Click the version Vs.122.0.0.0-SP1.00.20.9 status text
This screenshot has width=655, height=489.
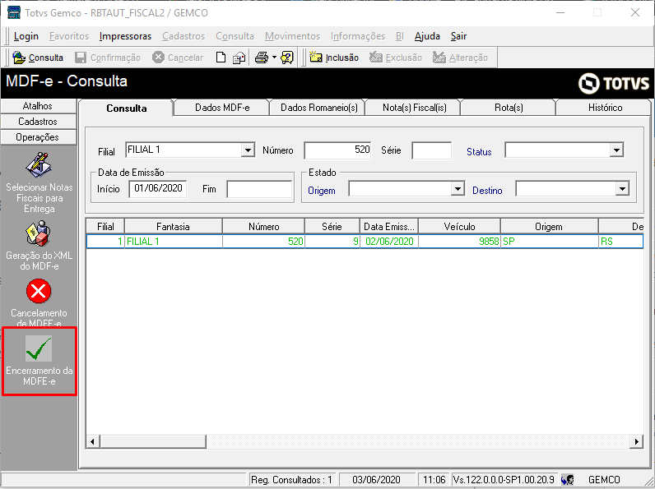pos(504,480)
